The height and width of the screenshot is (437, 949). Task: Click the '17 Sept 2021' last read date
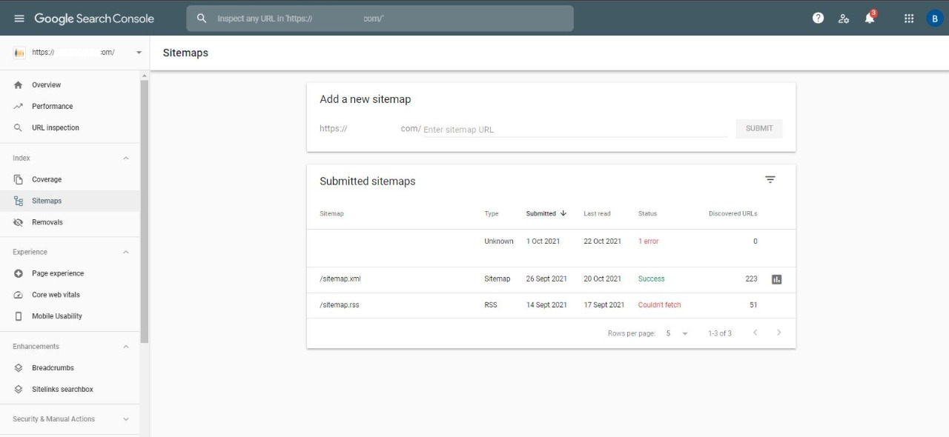point(604,305)
